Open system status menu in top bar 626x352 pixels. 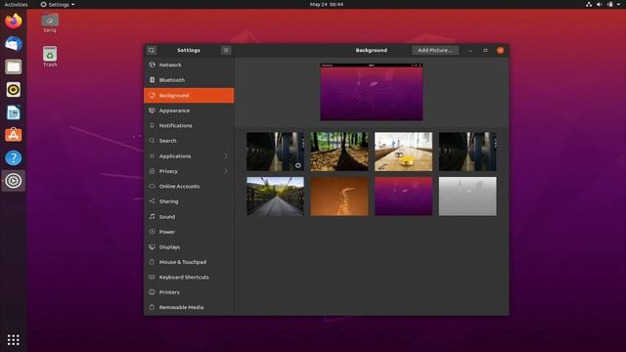[x=603, y=4]
